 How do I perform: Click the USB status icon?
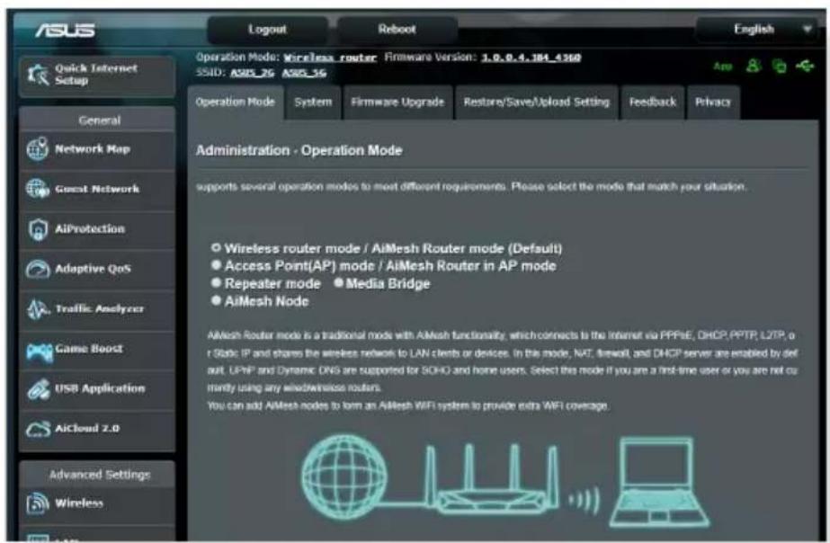pos(805,66)
